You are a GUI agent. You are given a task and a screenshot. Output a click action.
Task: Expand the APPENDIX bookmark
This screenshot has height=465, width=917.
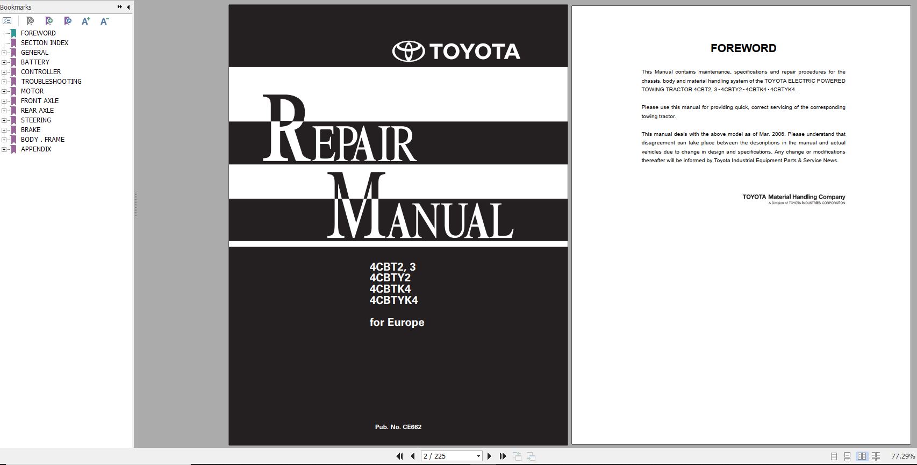pyautogui.click(x=4, y=149)
